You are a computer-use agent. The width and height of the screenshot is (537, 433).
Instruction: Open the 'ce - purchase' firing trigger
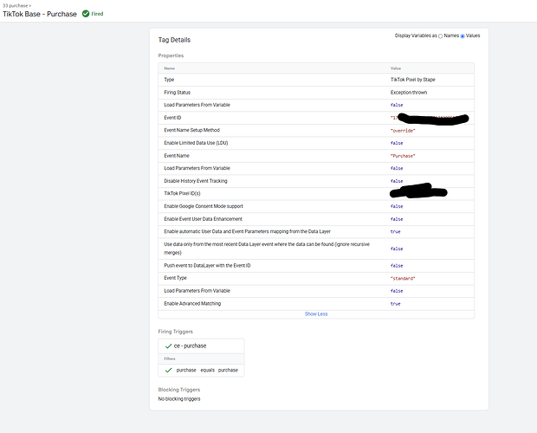tap(201, 346)
